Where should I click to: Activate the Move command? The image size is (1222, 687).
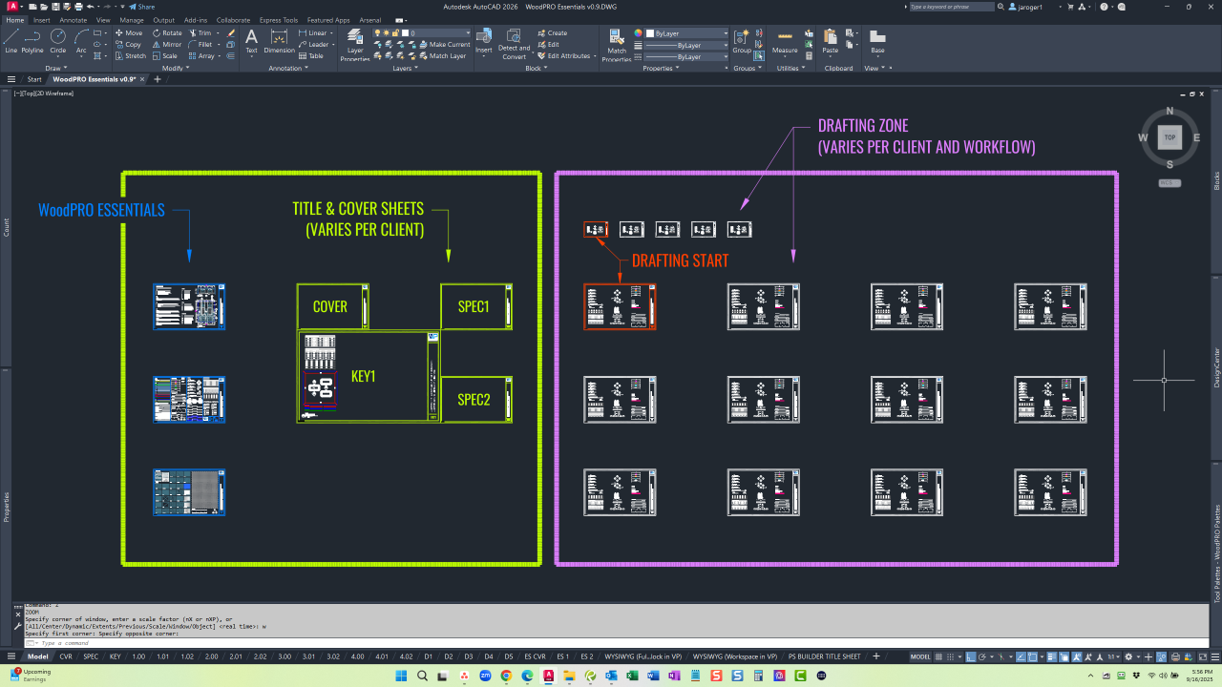point(128,33)
